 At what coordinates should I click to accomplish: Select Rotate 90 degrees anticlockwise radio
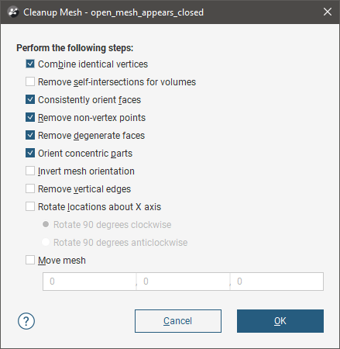point(46,242)
